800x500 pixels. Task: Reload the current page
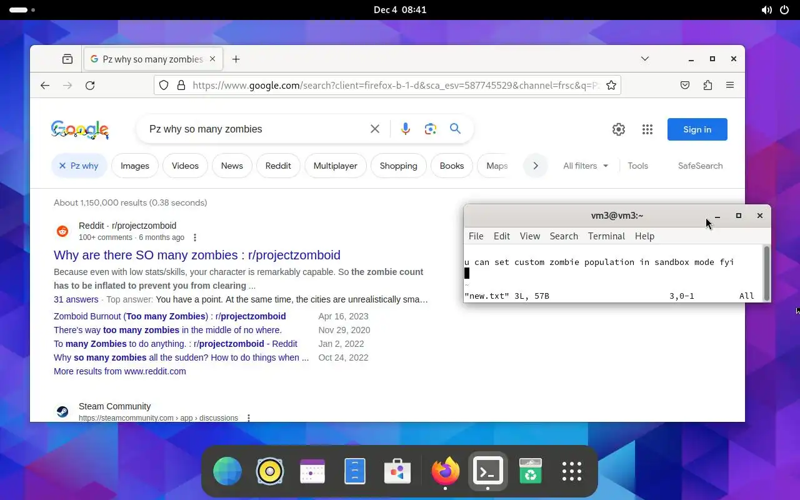point(90,86)
